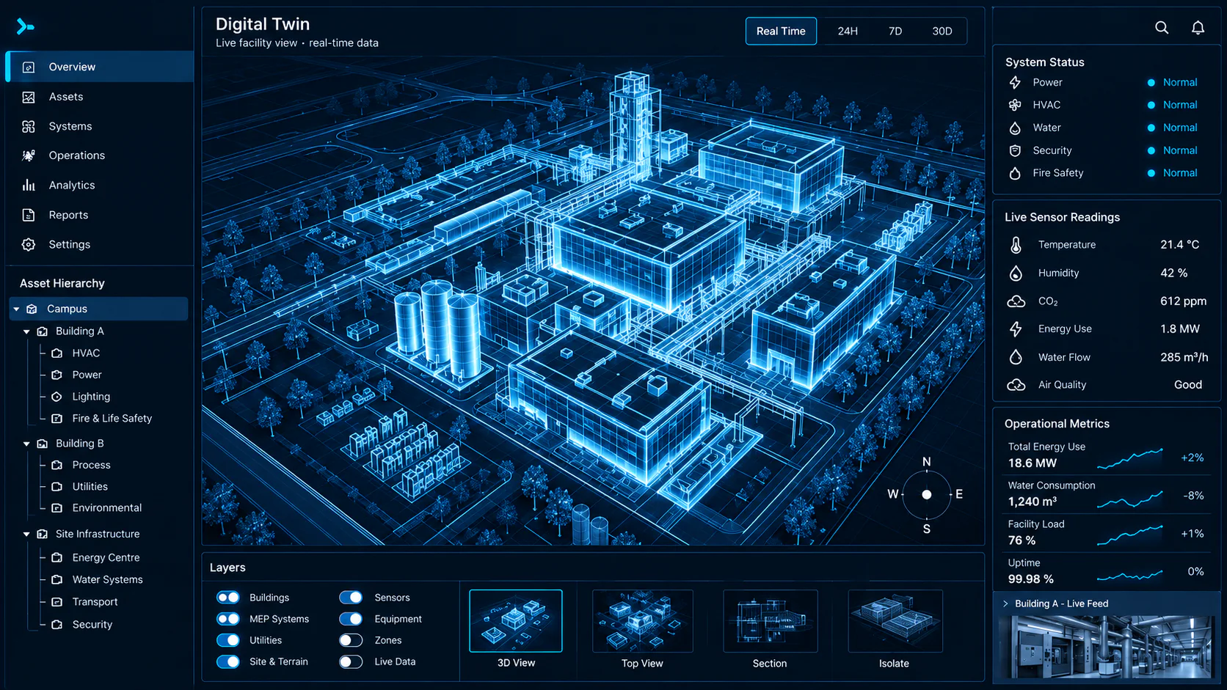Open the Overview menu item

click(x=100, y=67)
